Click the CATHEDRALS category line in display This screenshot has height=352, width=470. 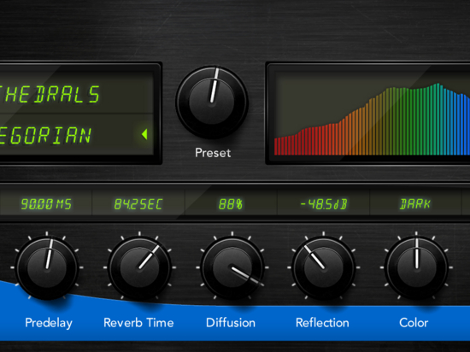(x=50, y=94)
